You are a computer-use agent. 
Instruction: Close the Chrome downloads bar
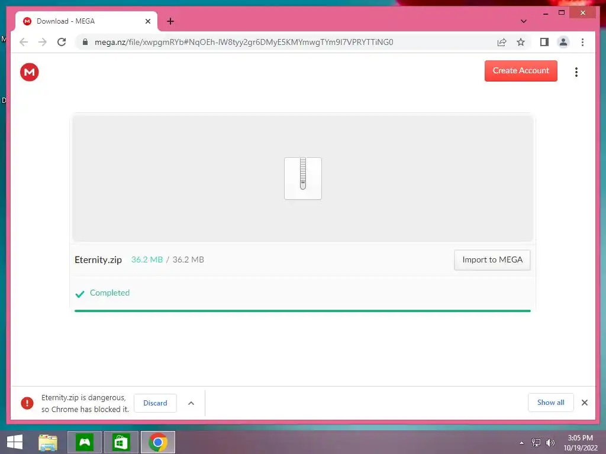pyautogui.click(x=584, y=403)
